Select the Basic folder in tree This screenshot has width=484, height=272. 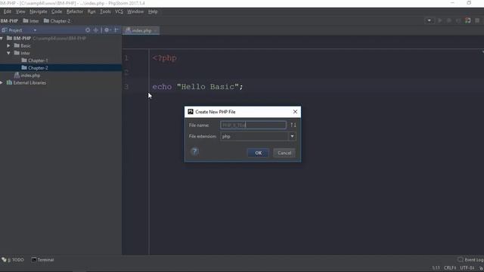tap(22, 45)
